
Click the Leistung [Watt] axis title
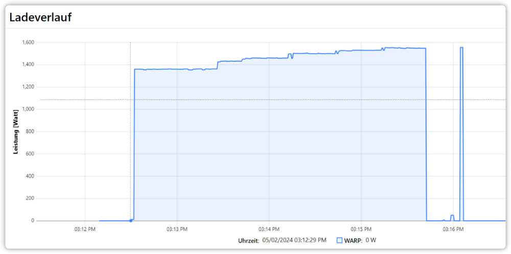tap(16, 132)
